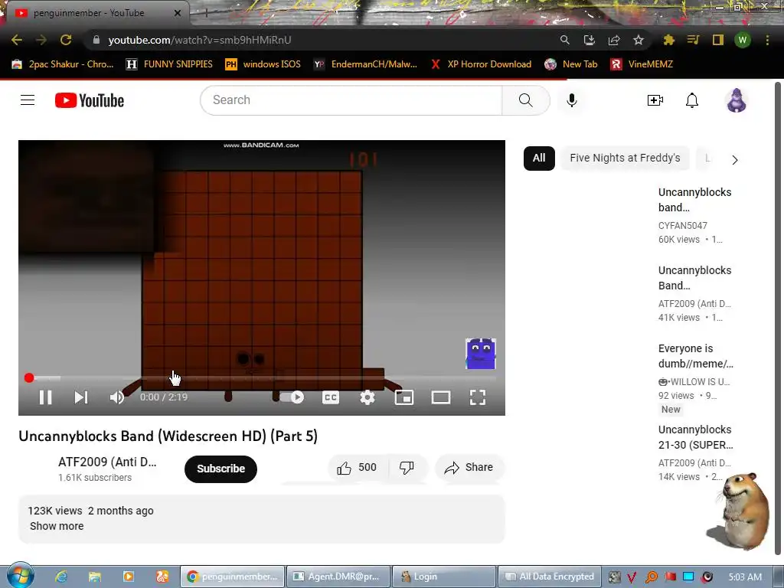Open the notifications bell
This screenshot has width=784, height=588.
tap(691, 100)
